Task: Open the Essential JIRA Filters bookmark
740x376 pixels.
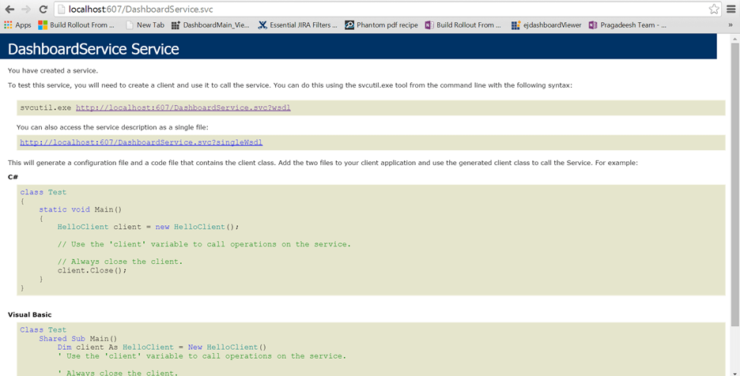Action: click(x=298, y=25)
